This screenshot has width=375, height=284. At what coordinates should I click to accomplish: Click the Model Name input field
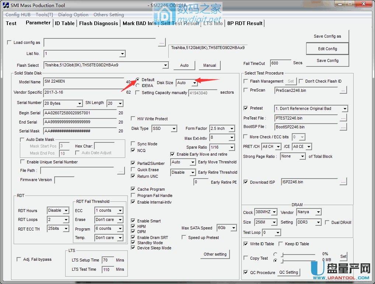pos(84,82)
